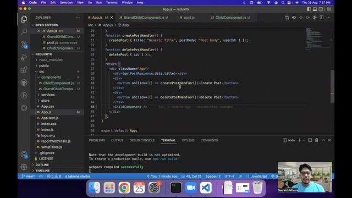
Task: Change the JavaScript language mode
Action: pos(259,177)
